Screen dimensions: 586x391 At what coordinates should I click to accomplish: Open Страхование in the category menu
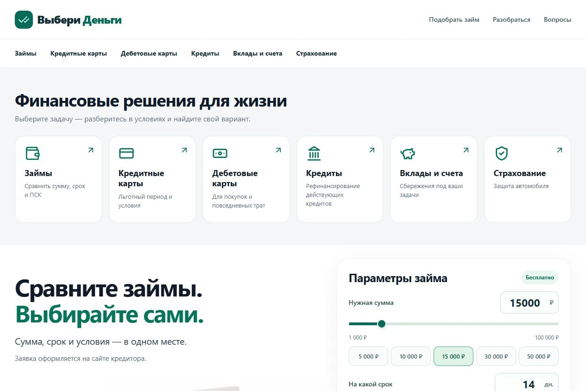[316, 53]
